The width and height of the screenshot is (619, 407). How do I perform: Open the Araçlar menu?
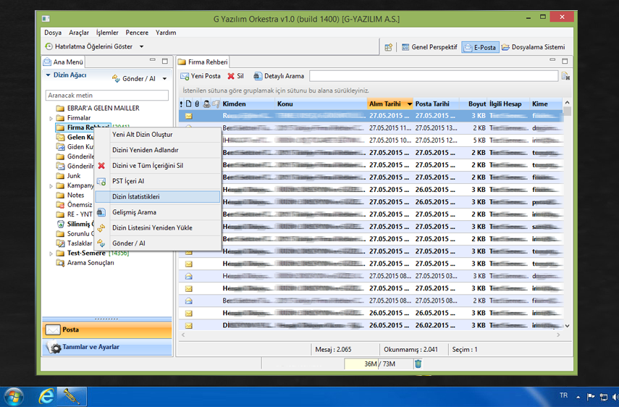pos(79,33)
